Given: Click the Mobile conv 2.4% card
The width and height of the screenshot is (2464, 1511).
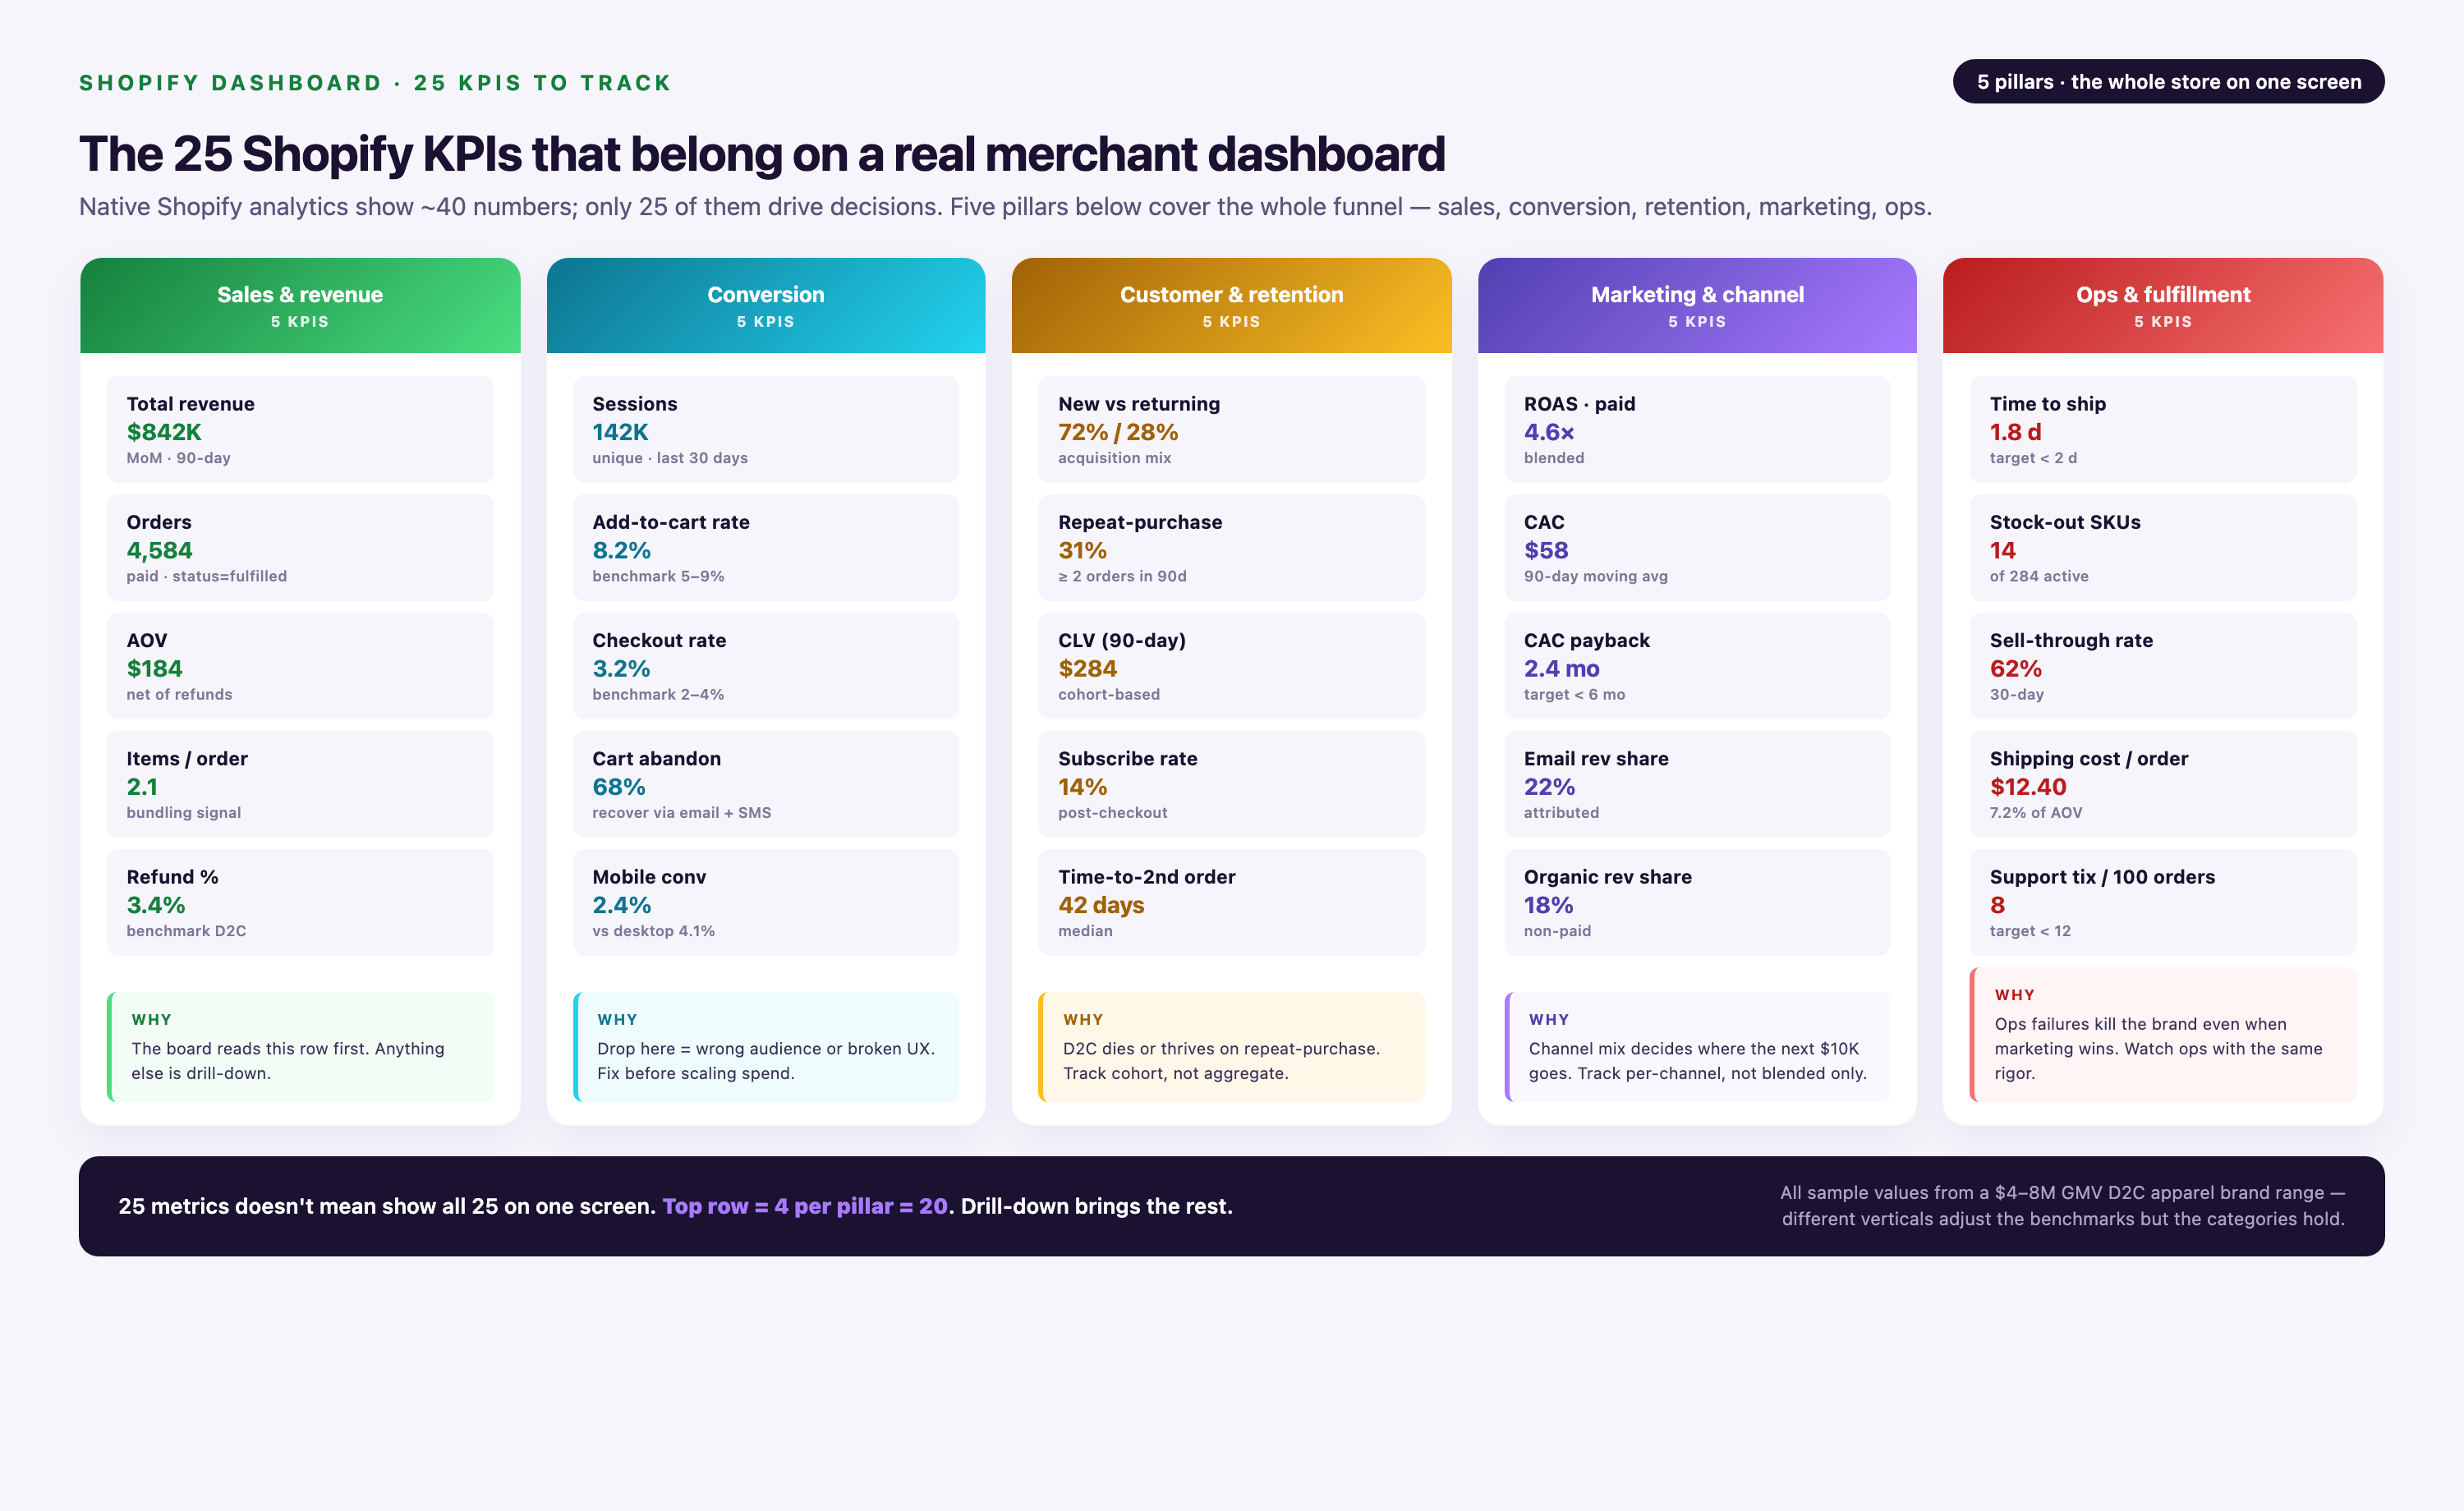Looking at the screenshot, I should pyautogui.click(x=766, y=902).
